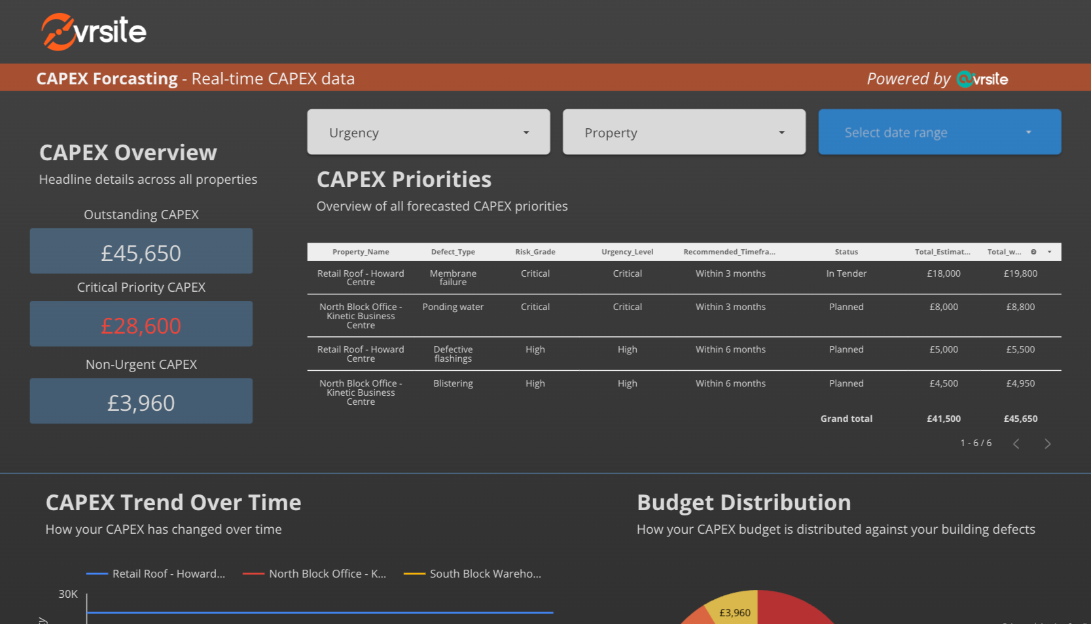Sort by Total_Estimat... column header

point(943,252)
